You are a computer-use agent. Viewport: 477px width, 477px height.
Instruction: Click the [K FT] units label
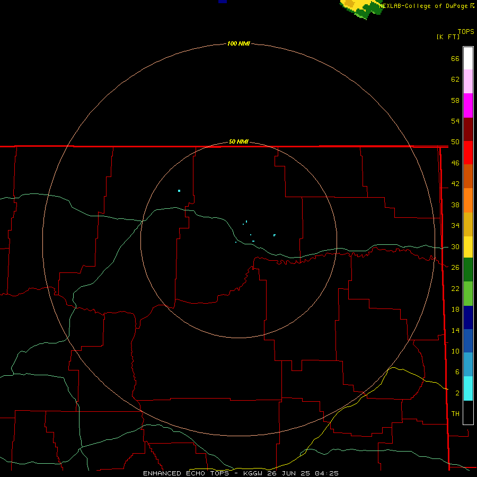pyautogui.click(x=448, y=37)
